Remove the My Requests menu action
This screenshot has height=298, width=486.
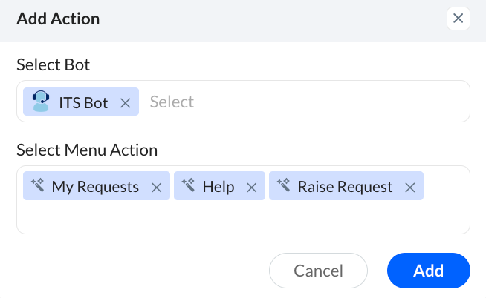click(157, 188)
